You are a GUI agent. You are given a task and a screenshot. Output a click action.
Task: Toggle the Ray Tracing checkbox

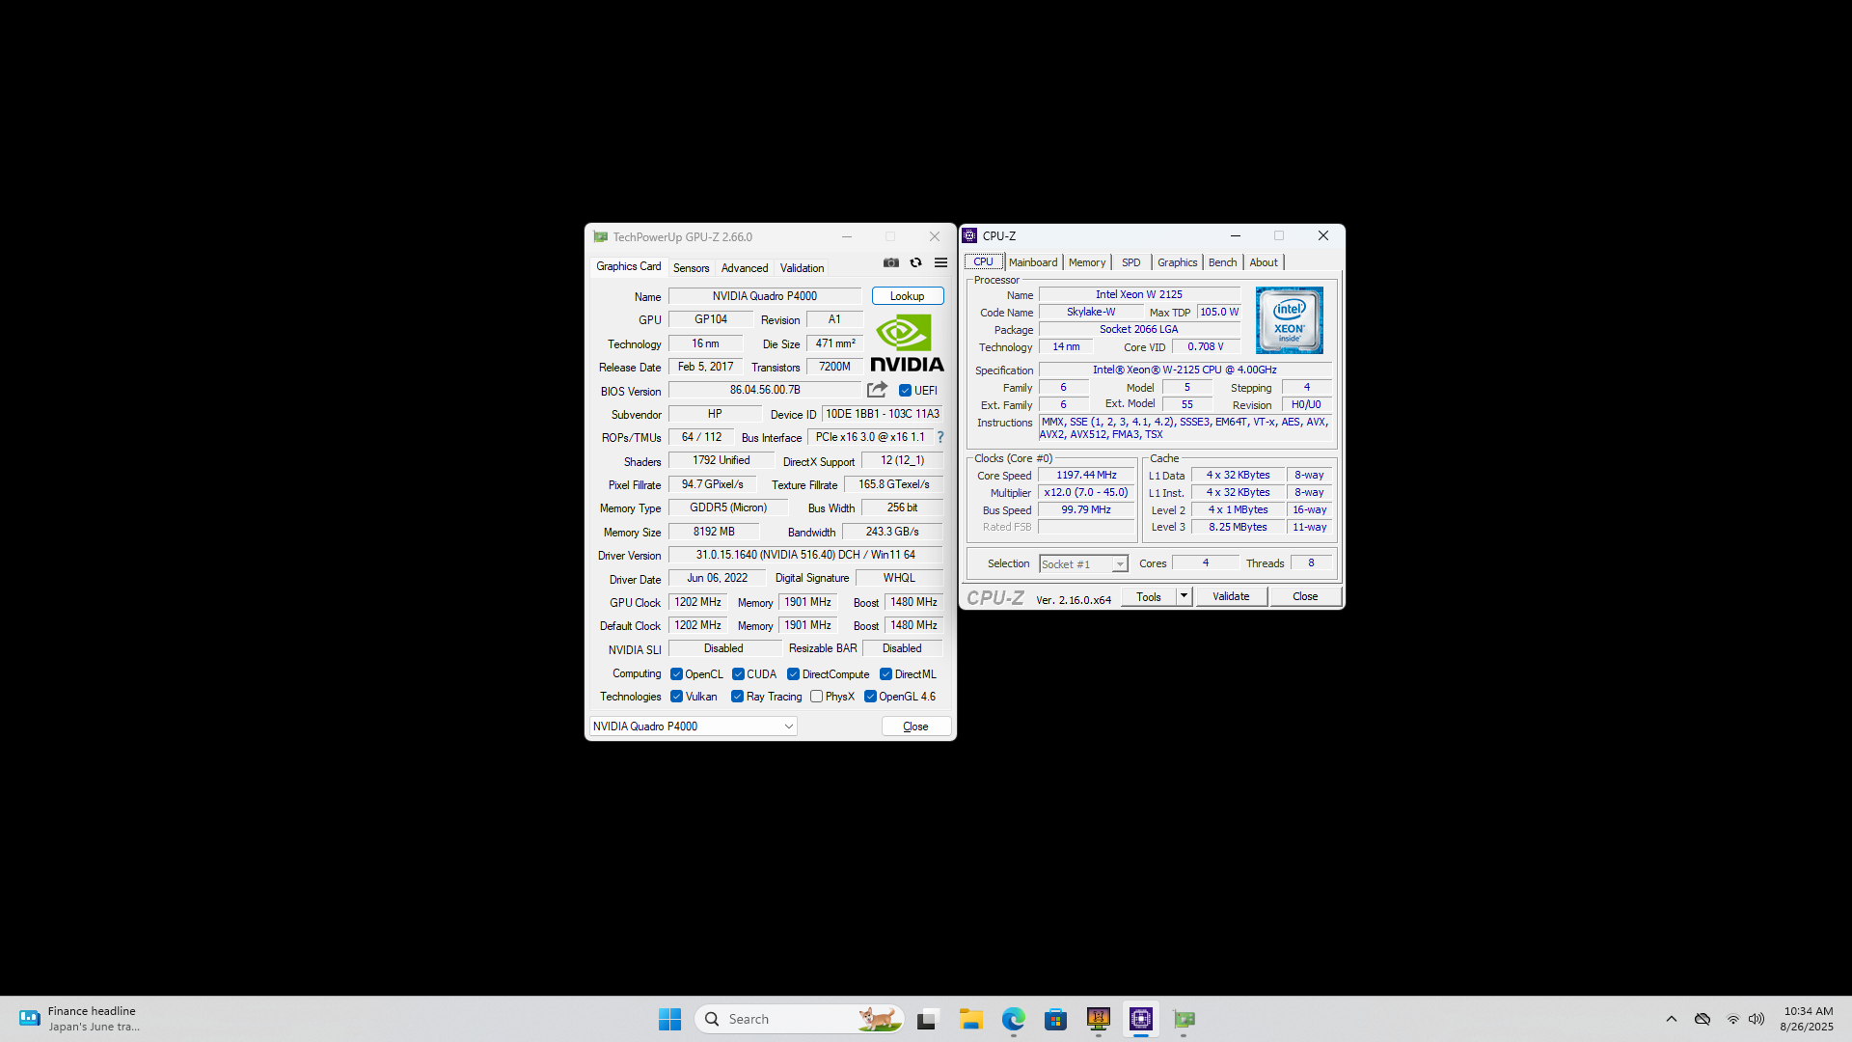pyautogui.click(x=737, y=697)
